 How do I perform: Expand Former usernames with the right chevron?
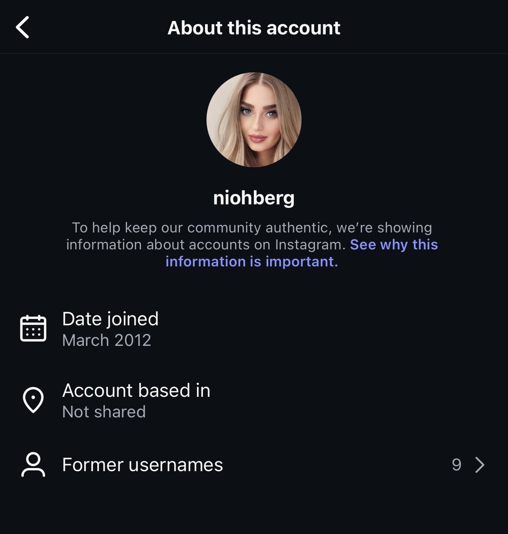(480, 465)
